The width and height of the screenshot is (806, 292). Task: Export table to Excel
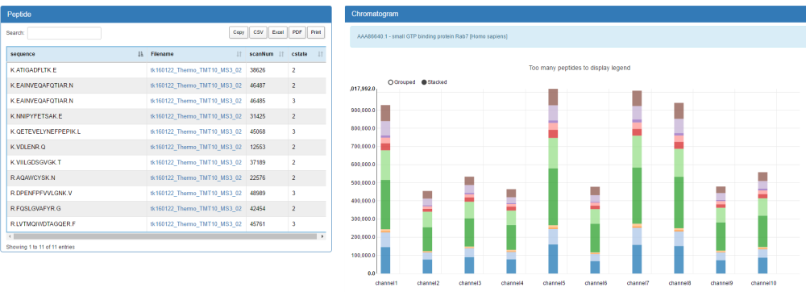point(277,32)
